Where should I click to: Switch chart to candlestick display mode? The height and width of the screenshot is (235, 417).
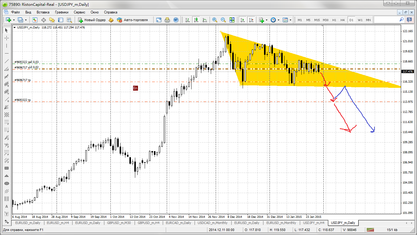[196, 20]
